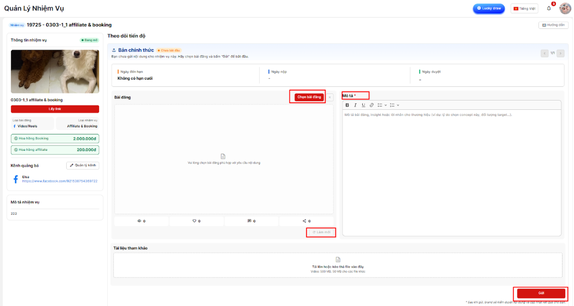This screenshot has width=574, height=306.
Task: Click the Lấy link button
Action: (x=55, y=109)
